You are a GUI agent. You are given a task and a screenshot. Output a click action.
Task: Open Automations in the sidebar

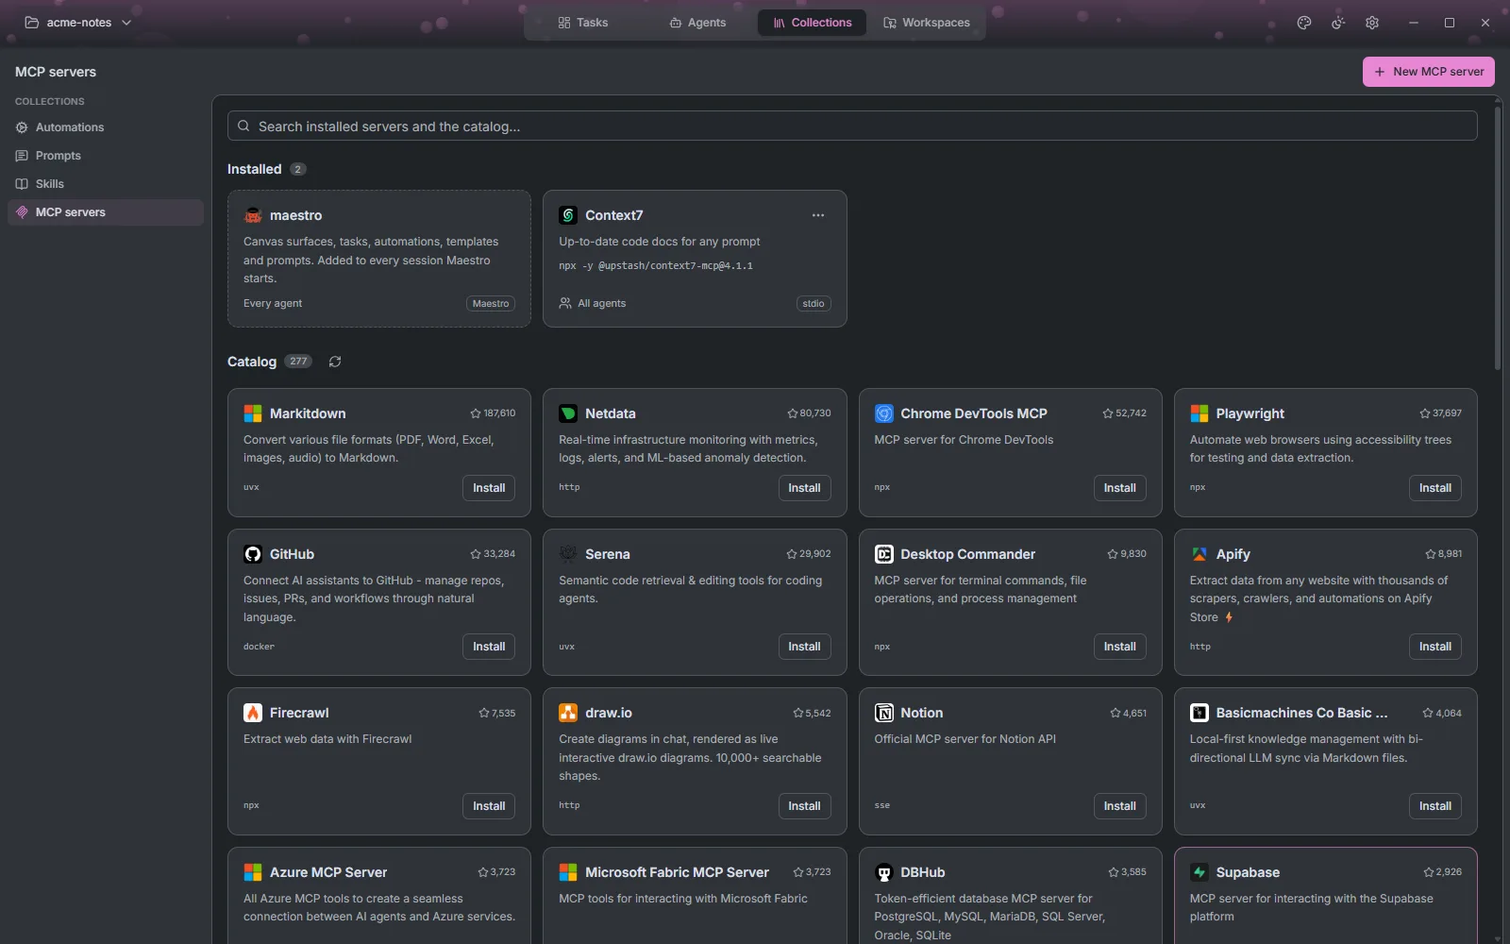(x=106, y=127)
